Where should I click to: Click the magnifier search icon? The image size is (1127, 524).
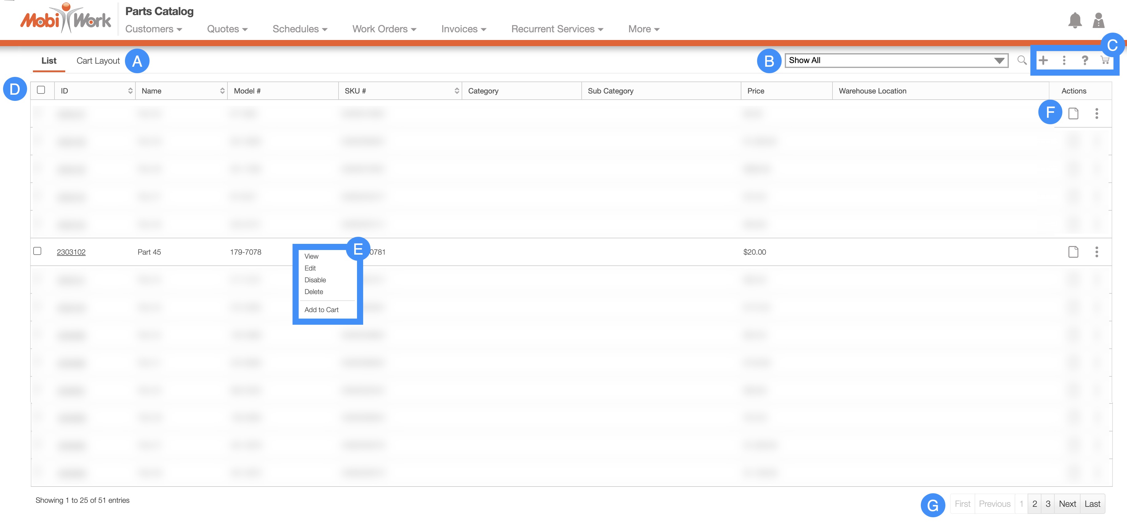coord(1021,60)
